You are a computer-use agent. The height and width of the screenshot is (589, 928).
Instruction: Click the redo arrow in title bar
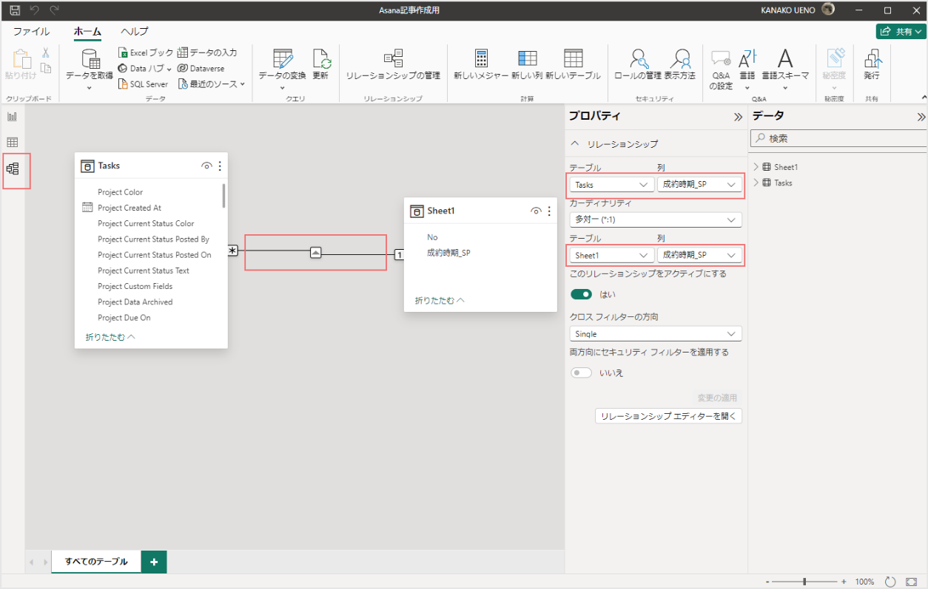[54, 10]
